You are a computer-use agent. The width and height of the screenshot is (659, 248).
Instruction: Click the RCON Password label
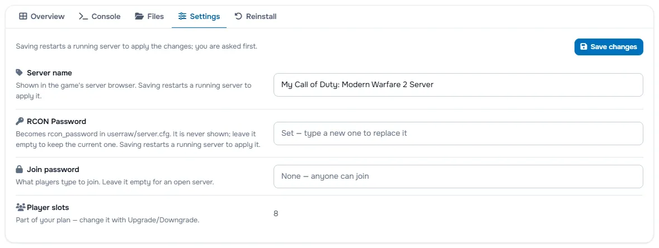pyautogui.click(x=57, y=121)
